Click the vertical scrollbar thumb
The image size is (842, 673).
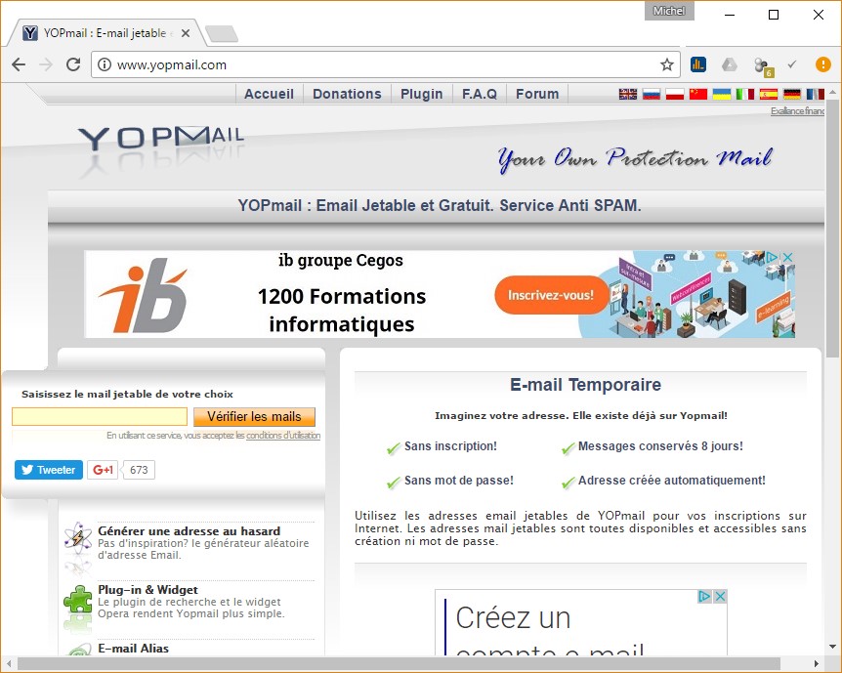[x=833, y=229]
